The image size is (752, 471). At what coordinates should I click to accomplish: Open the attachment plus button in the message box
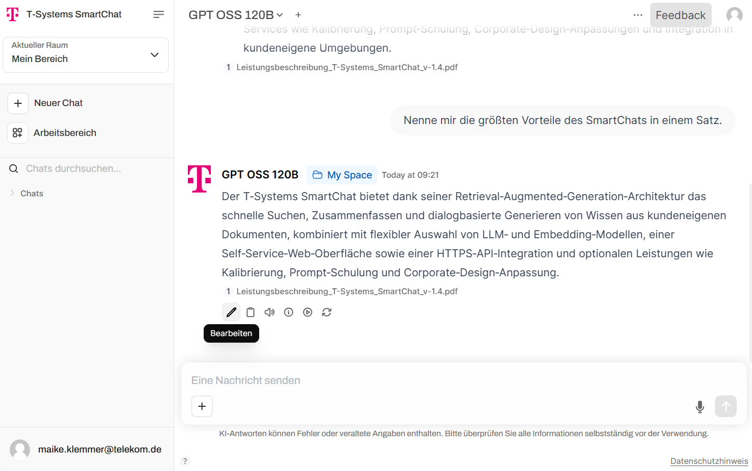202,406
